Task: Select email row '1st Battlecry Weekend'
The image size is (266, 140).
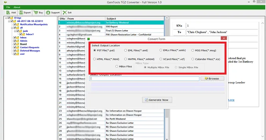Action: click(111, 22)
